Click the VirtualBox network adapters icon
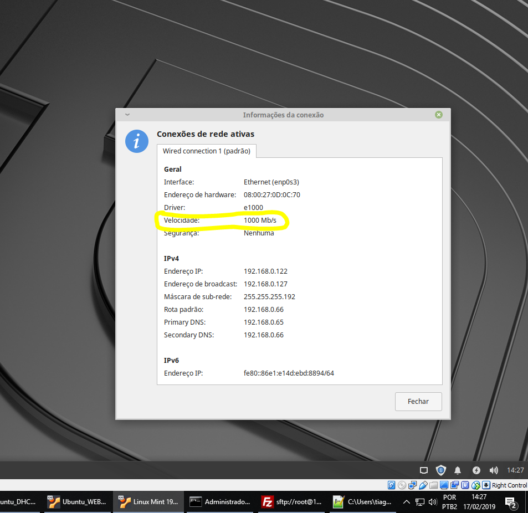This screenshot has width=528, height=513. (x=412, y=485)
